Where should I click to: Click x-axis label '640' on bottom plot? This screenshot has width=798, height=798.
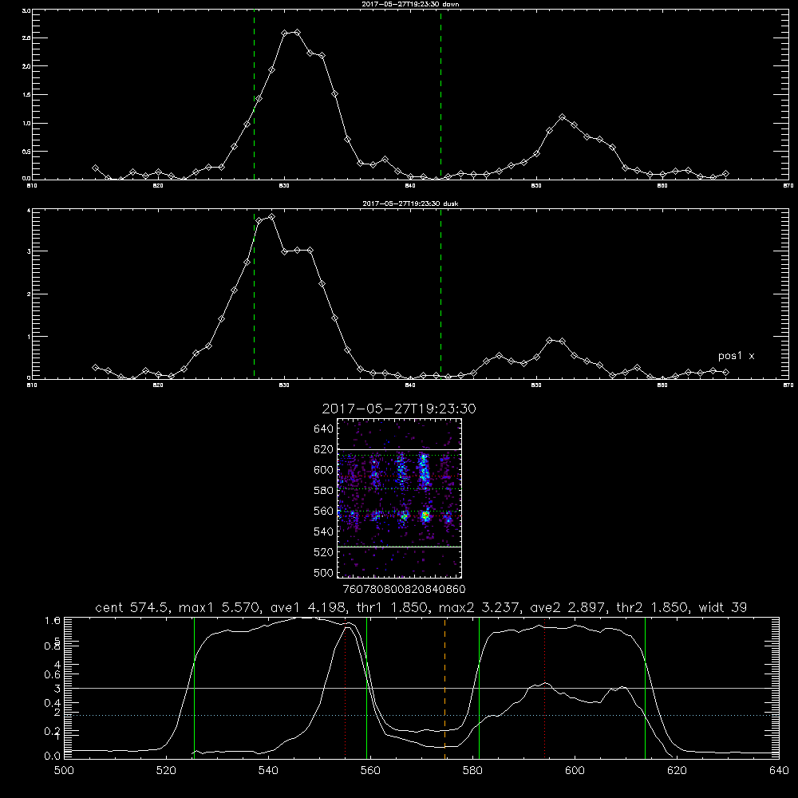[779, 771]
